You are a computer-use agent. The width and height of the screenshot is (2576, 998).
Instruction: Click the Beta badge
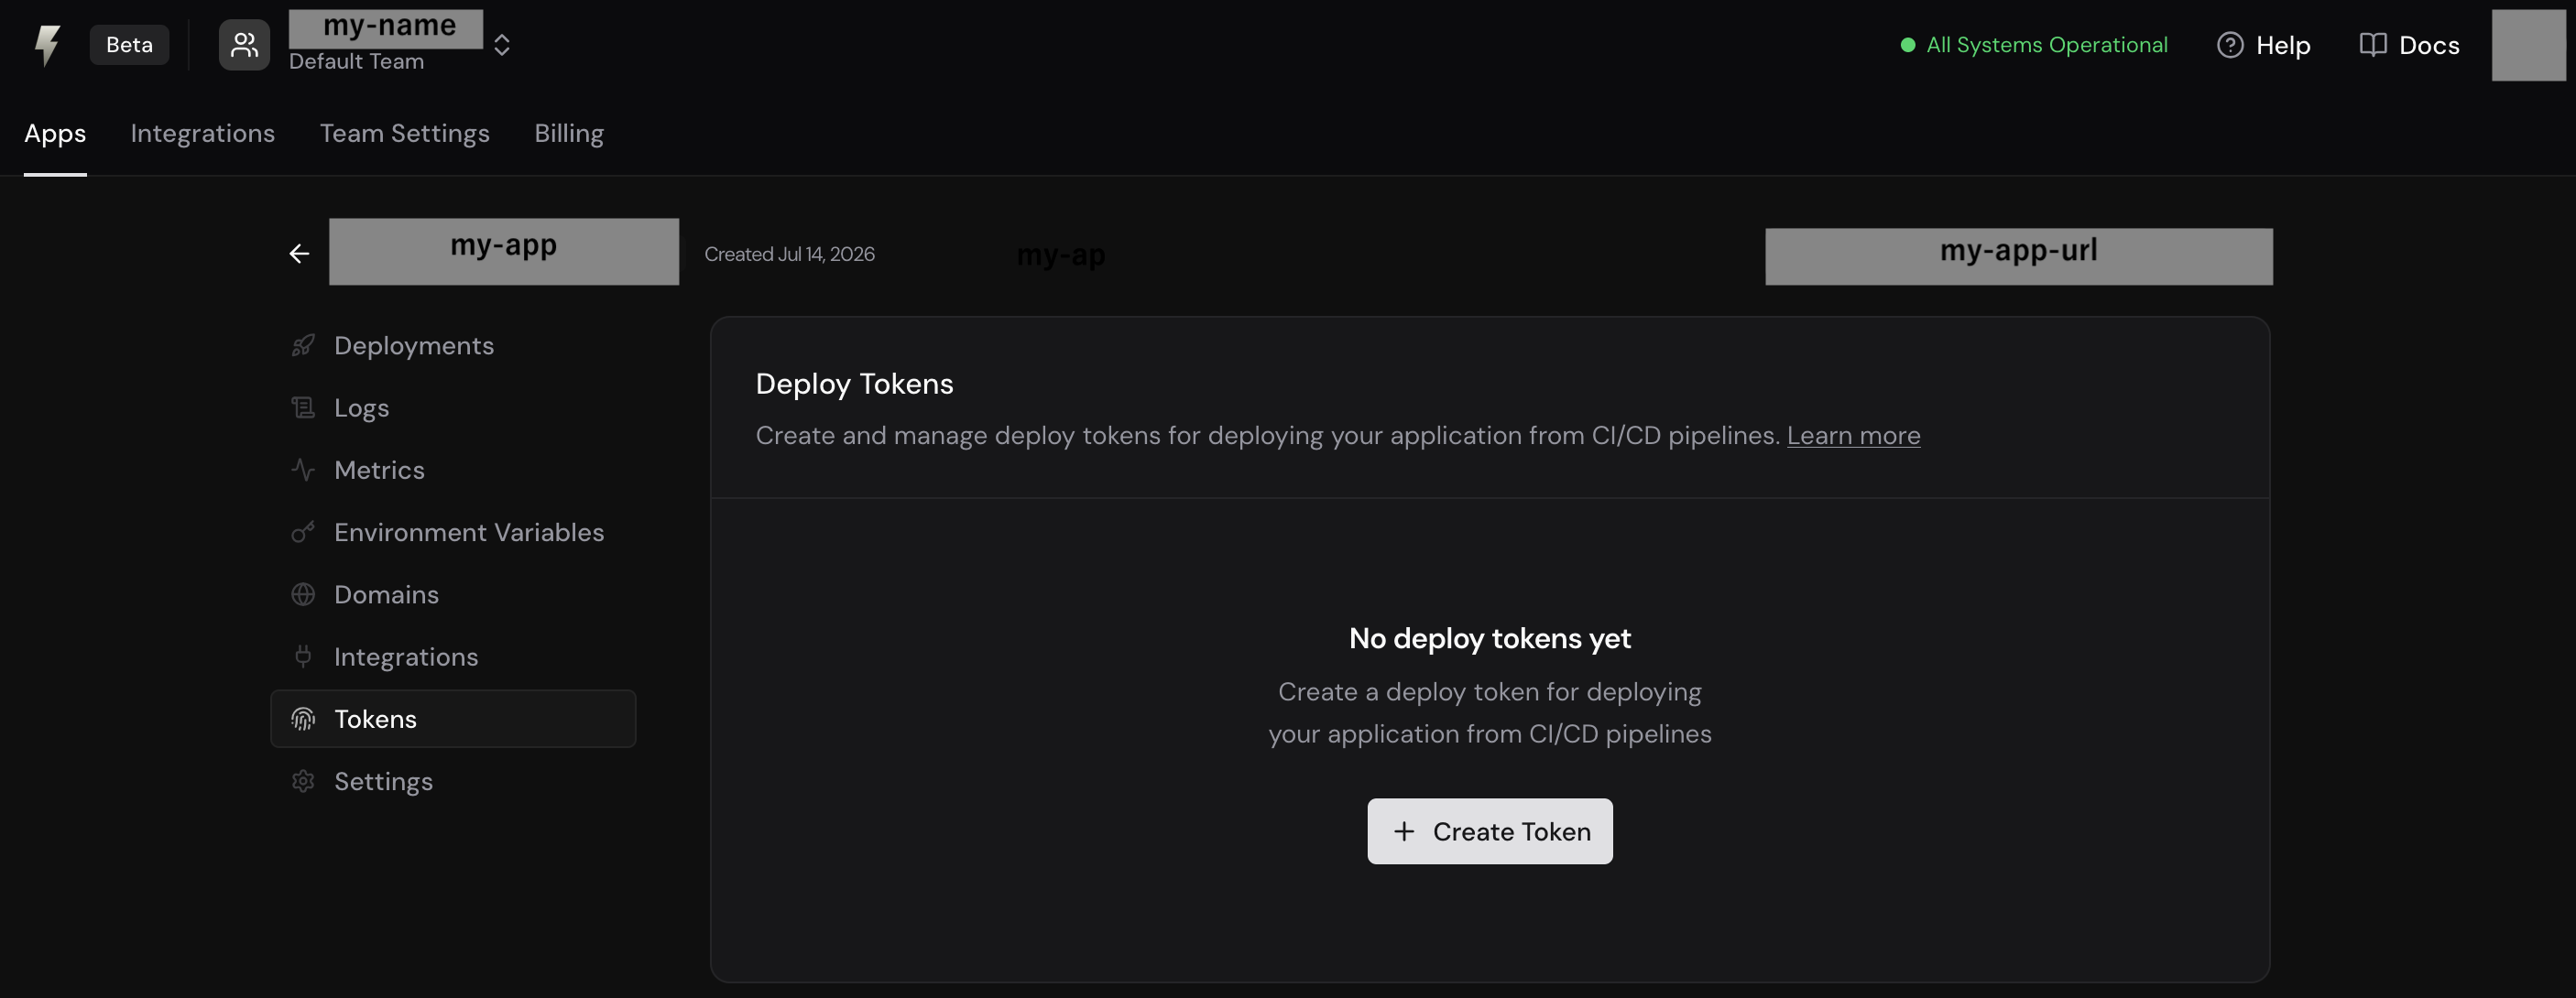[129, 45]
